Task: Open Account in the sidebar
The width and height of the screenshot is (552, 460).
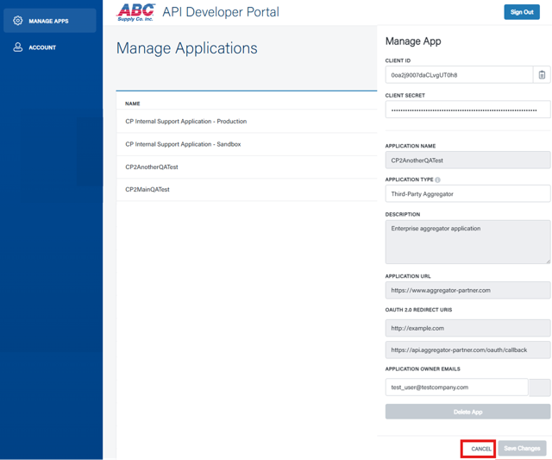Action: point(42,47)
